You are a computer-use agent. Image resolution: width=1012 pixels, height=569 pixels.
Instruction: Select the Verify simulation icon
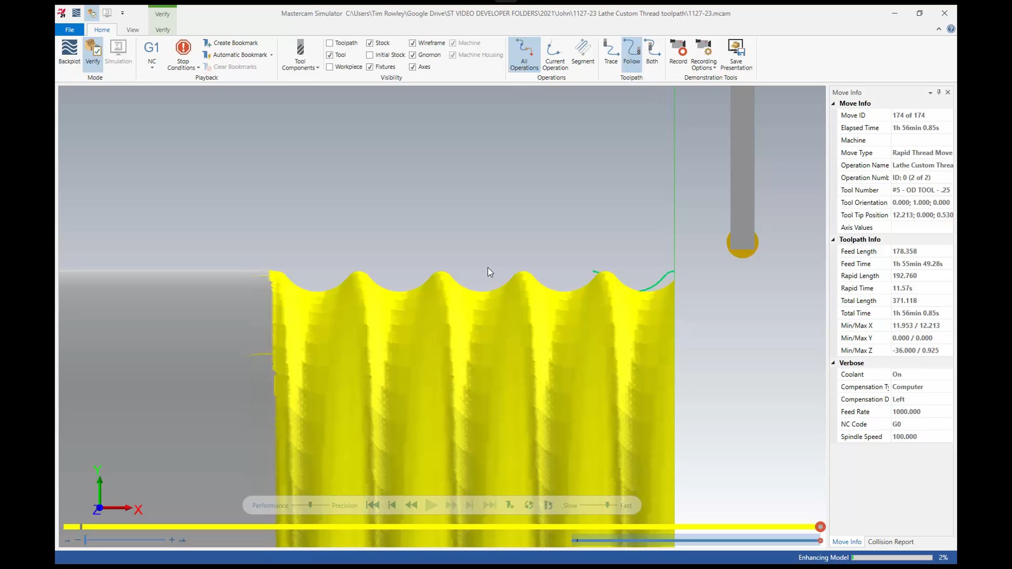point(92,52)
